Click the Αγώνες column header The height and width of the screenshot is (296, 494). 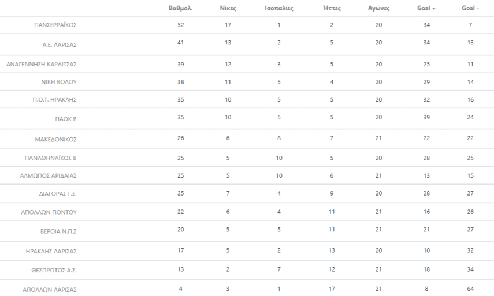(x=378, y=9)
